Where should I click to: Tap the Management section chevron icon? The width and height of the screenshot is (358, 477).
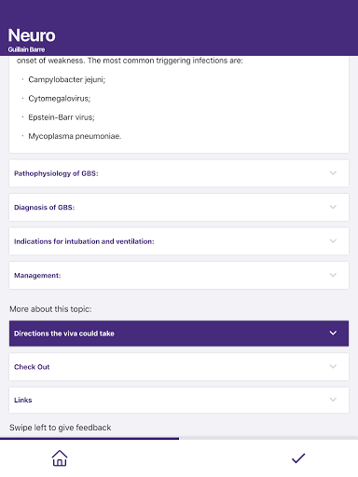pyautogui.click(x=333, y=275)
